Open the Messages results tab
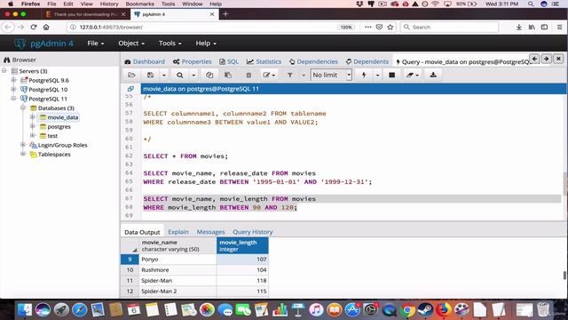 click(210, 232)
